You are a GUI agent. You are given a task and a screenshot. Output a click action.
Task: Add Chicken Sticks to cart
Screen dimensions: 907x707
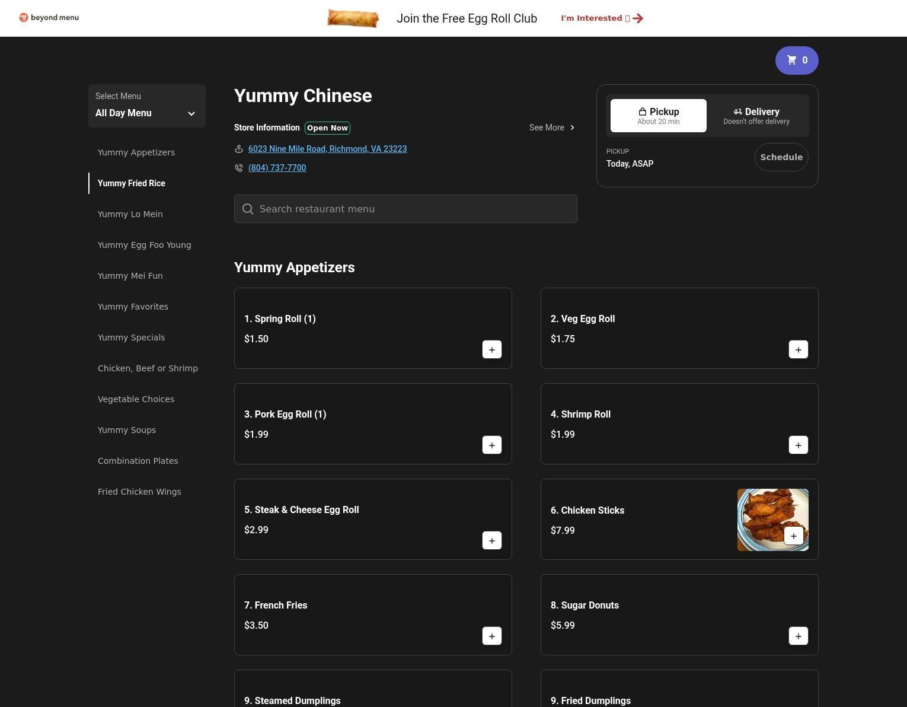[x=794, y=536]
